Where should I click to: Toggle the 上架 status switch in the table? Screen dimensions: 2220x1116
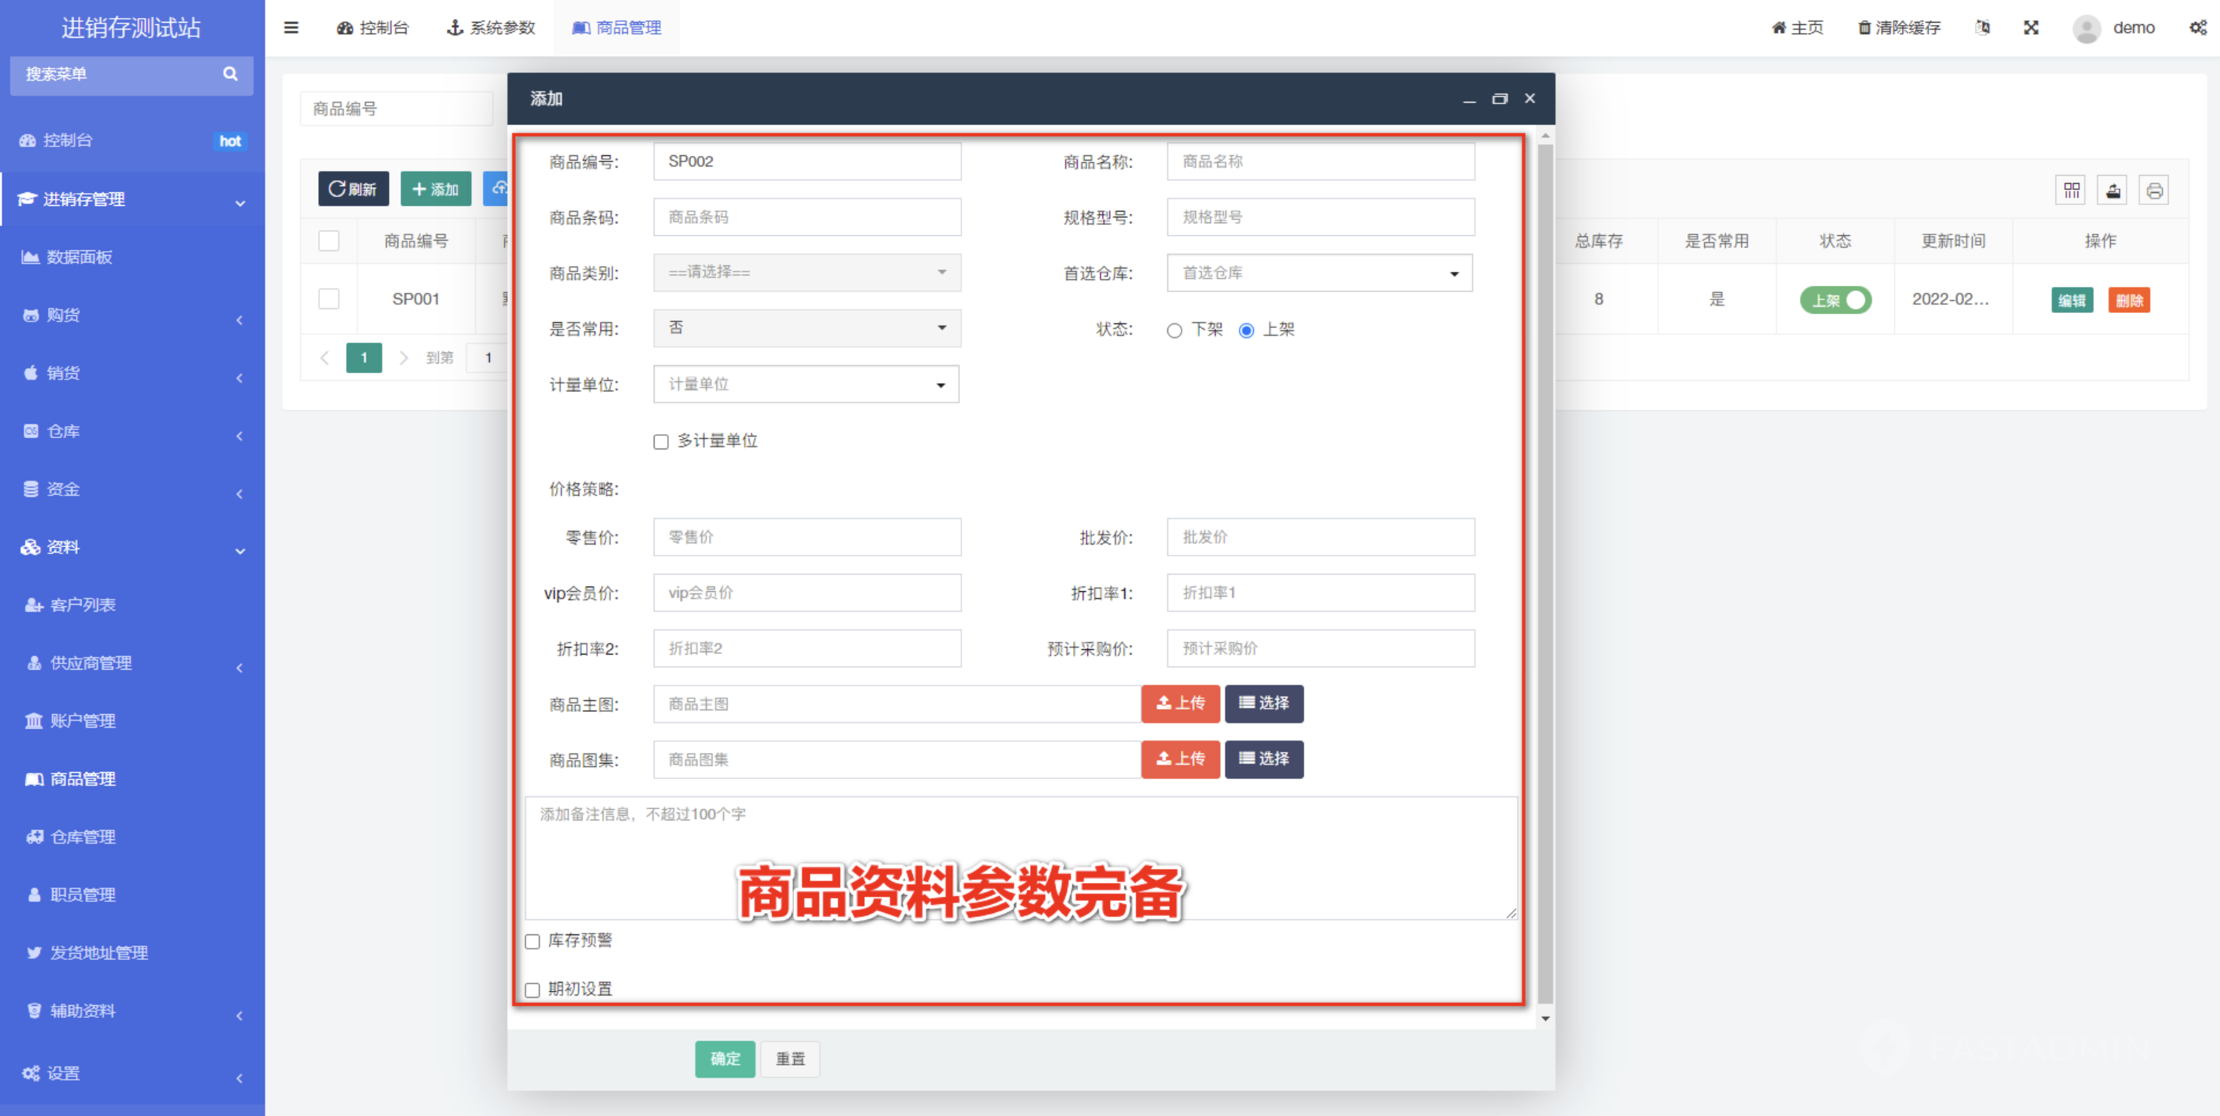tap(1835, 300)
